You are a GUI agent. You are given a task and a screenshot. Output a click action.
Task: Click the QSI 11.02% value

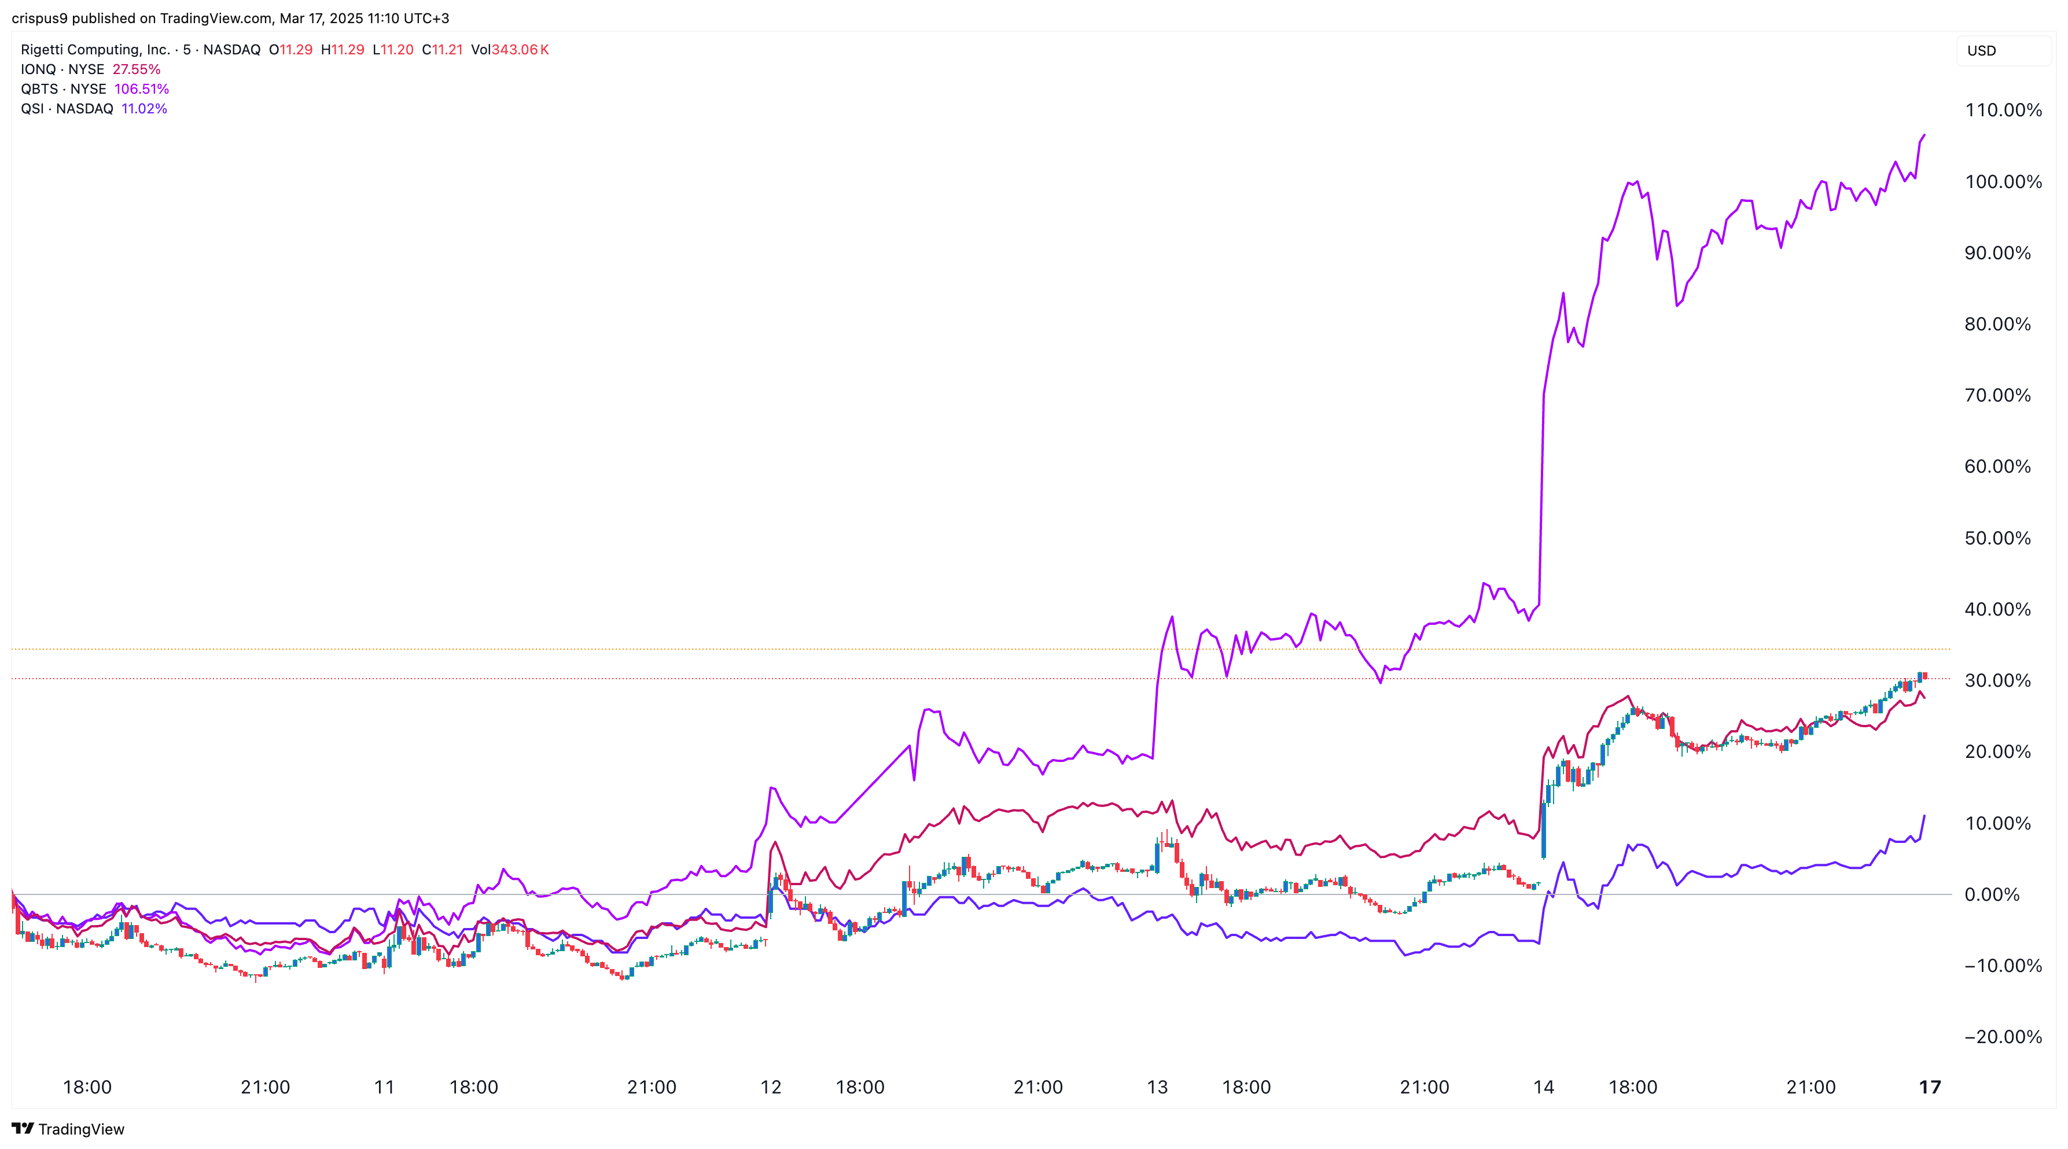coord(145,108)
